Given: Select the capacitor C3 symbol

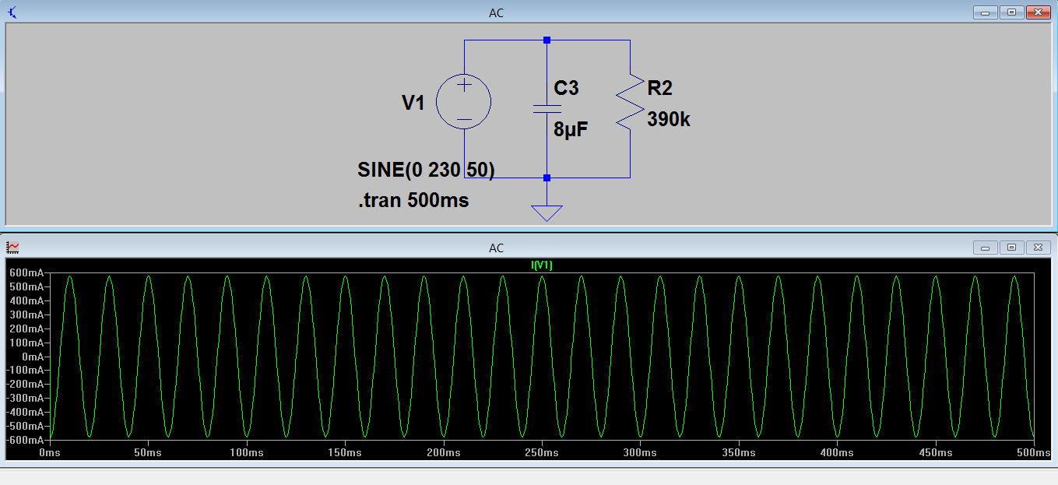Looking at the screenshot, I should tap(547, 108).
